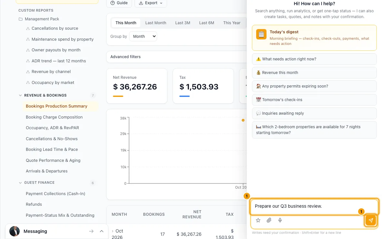Click the icon beside Revenue by channel

pos(28,72)
